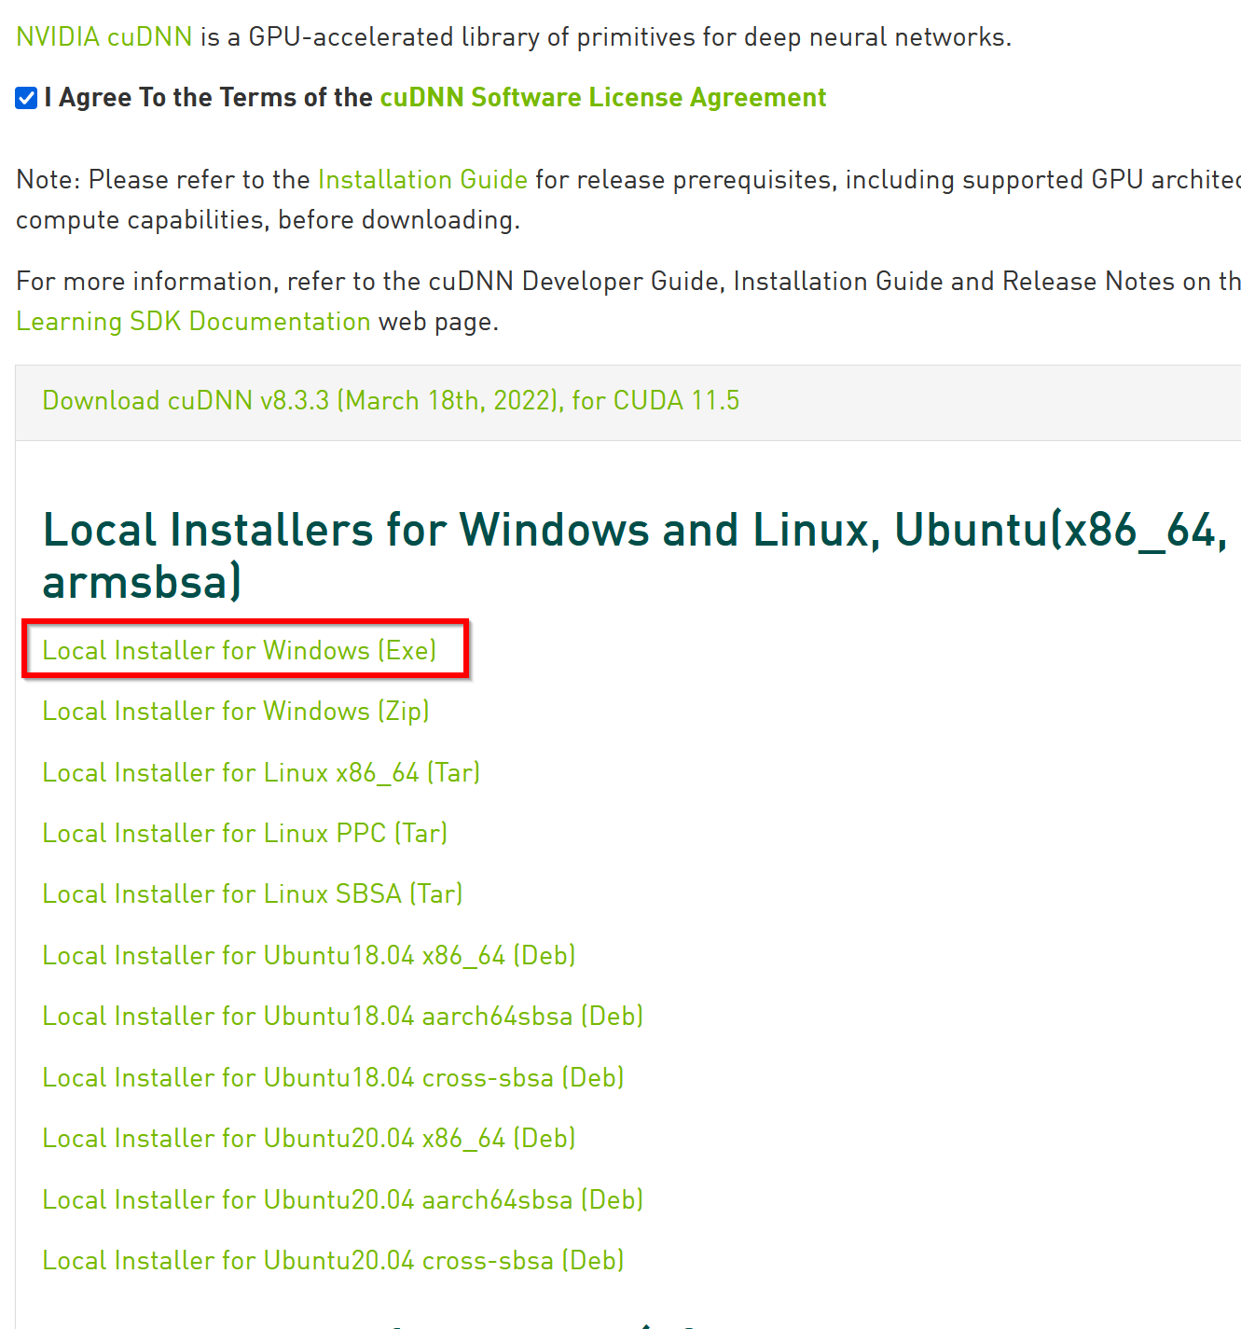The height and width of the screenshot is (1329, 1241).
Task: Uncheck the cuDNN license agreement checkbox
Action: (x=26, y=98)
